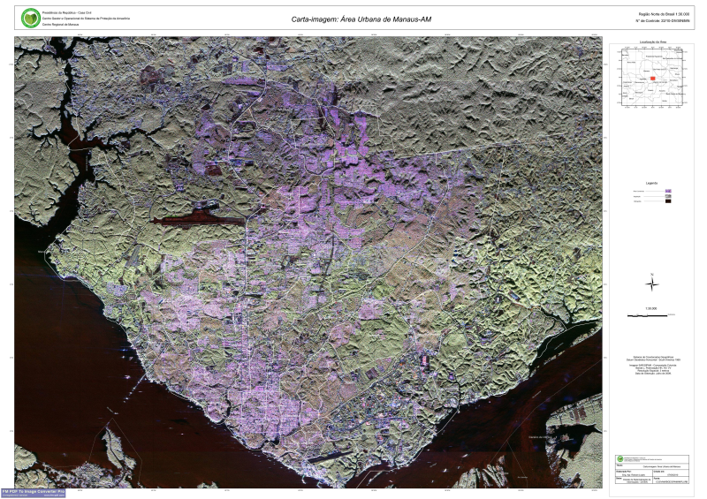The width and height of the screenshot is (707, 499).
Task: Click the 'Elaborado Por' cell in title block
Action: 633,472
